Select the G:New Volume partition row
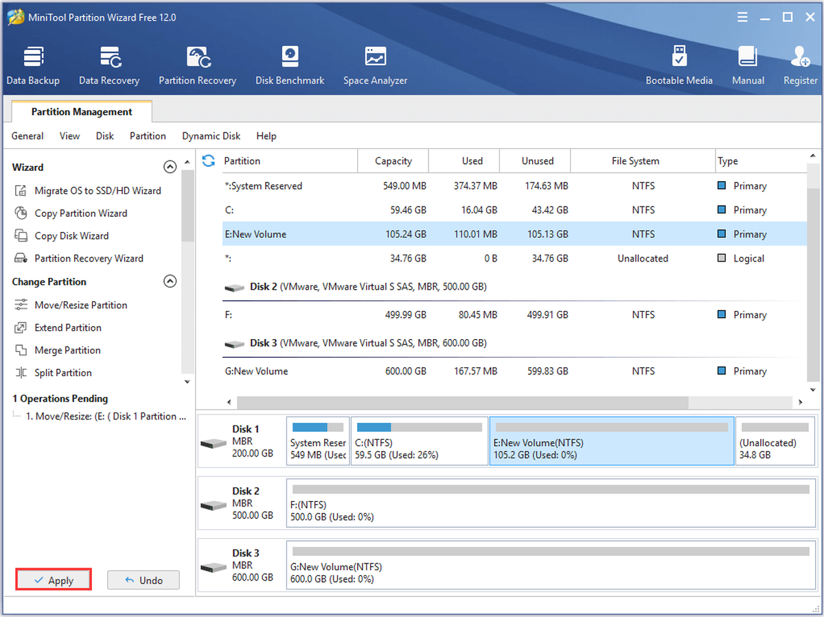Screen dimensions: 824x617 [515, 371]
